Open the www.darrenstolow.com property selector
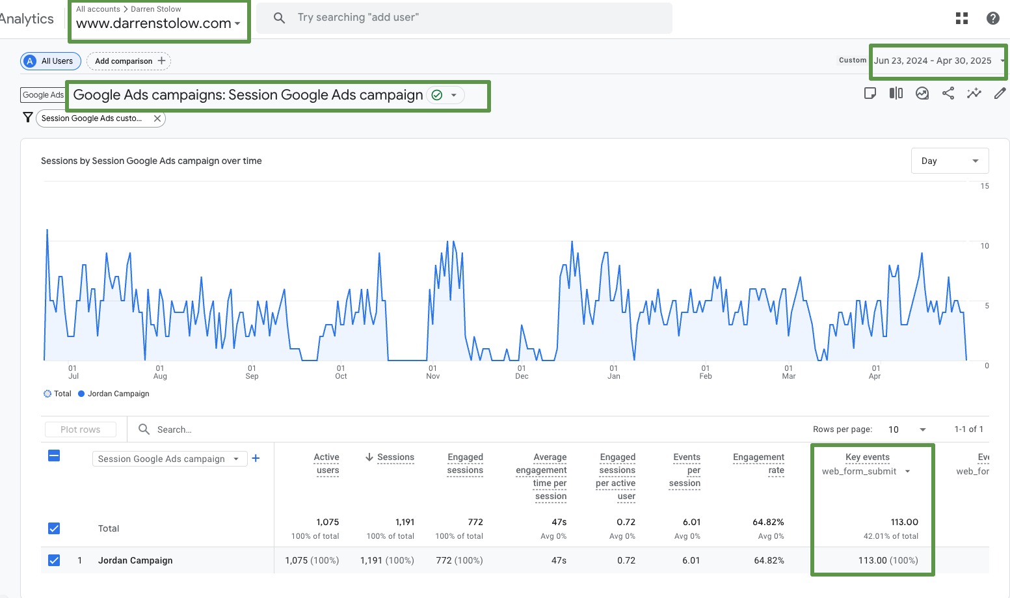This screenshot has width=1010, height=598. 158,23
